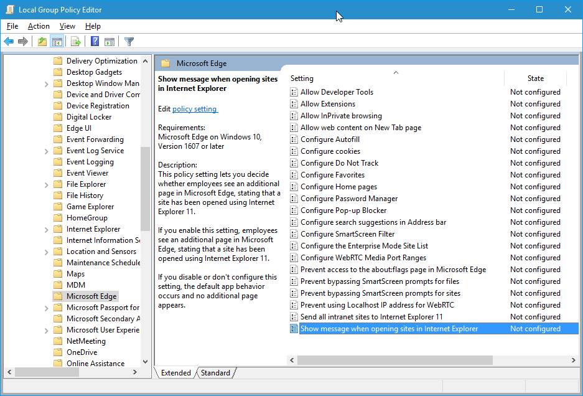The width and height of the screenshot is (583, 396).
Task: Click the Maps folder icon in tree
Action: point(58,274)
